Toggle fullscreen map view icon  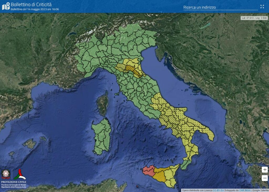tap(262, 7)
